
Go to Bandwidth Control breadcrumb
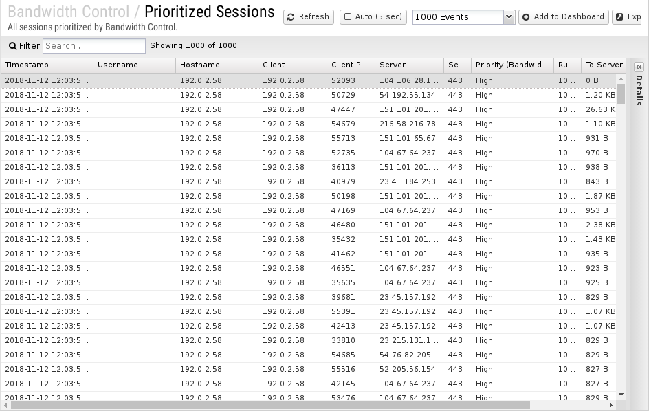(x=69, y=12)
